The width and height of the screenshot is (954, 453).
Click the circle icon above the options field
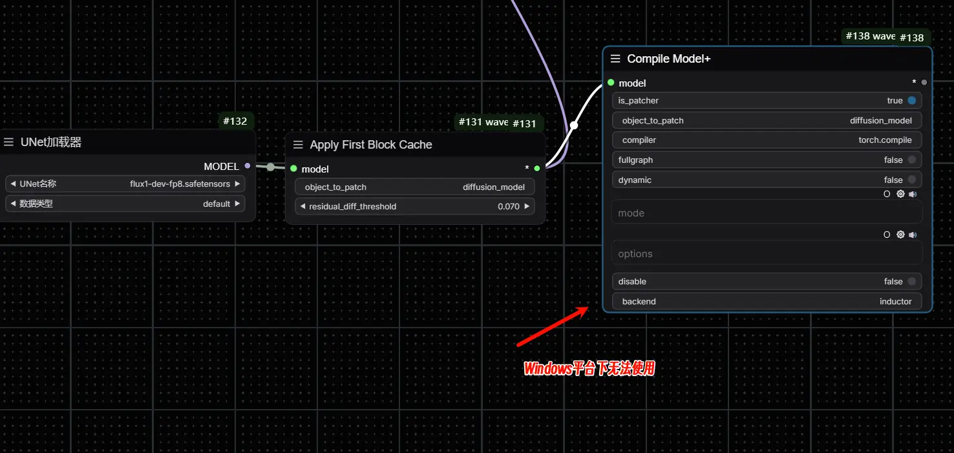[887, 235]
